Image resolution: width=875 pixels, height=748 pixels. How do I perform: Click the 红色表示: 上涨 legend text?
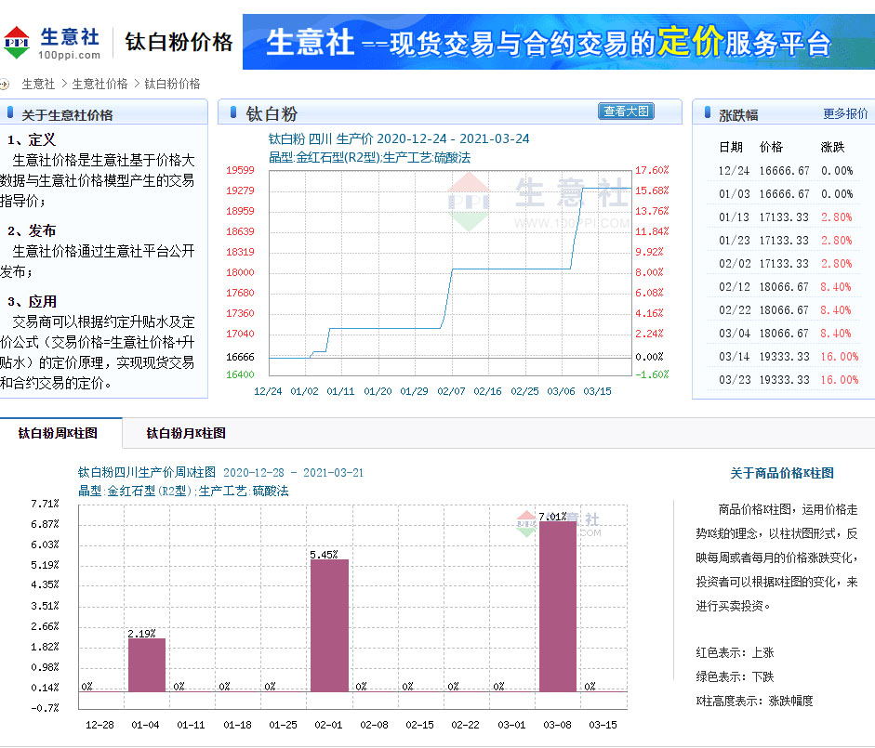coord(735,652)
